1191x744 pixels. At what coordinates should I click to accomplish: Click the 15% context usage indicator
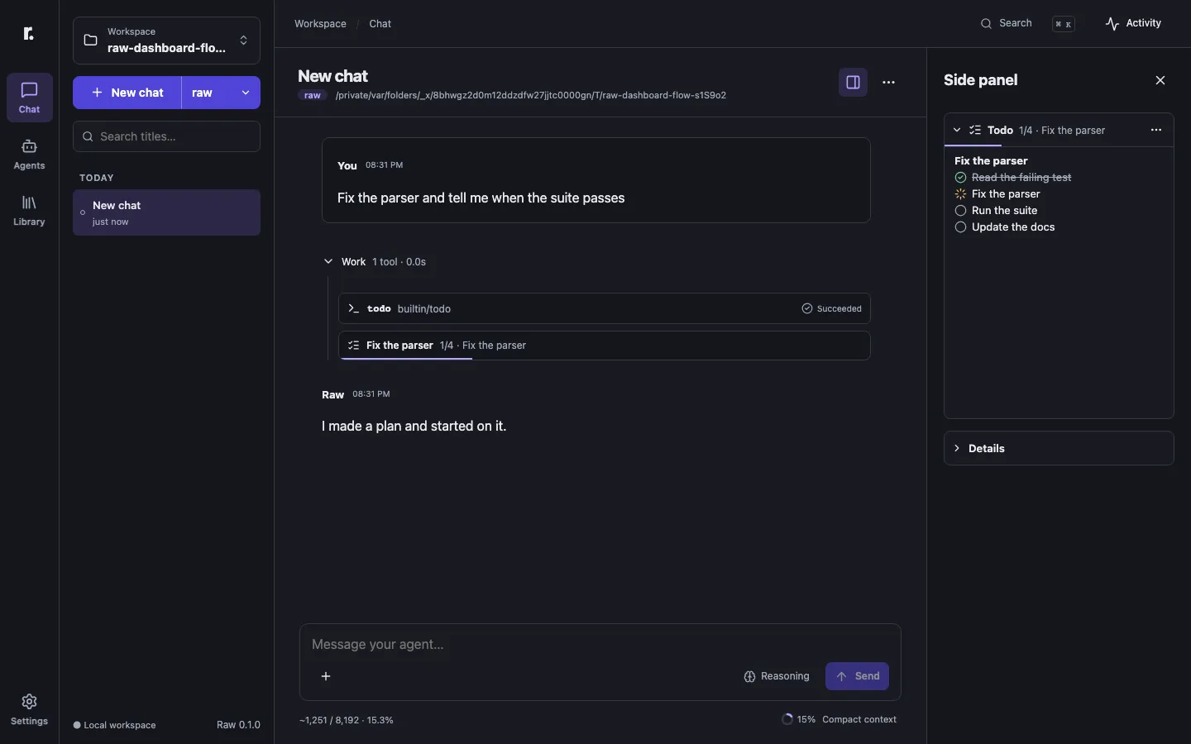(799, 719)
